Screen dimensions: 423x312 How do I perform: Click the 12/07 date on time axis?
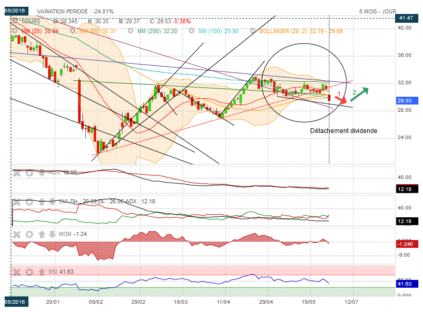click(x=351, y=302)
